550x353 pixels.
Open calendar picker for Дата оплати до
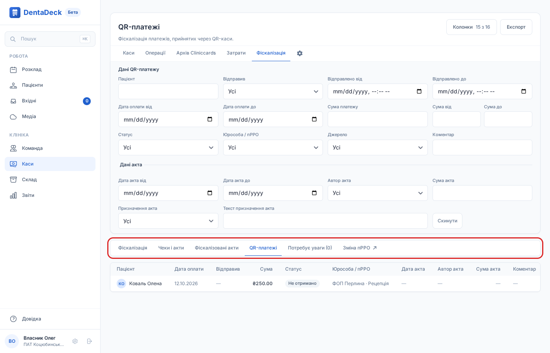pyautogui.click(x=314, y=119)
